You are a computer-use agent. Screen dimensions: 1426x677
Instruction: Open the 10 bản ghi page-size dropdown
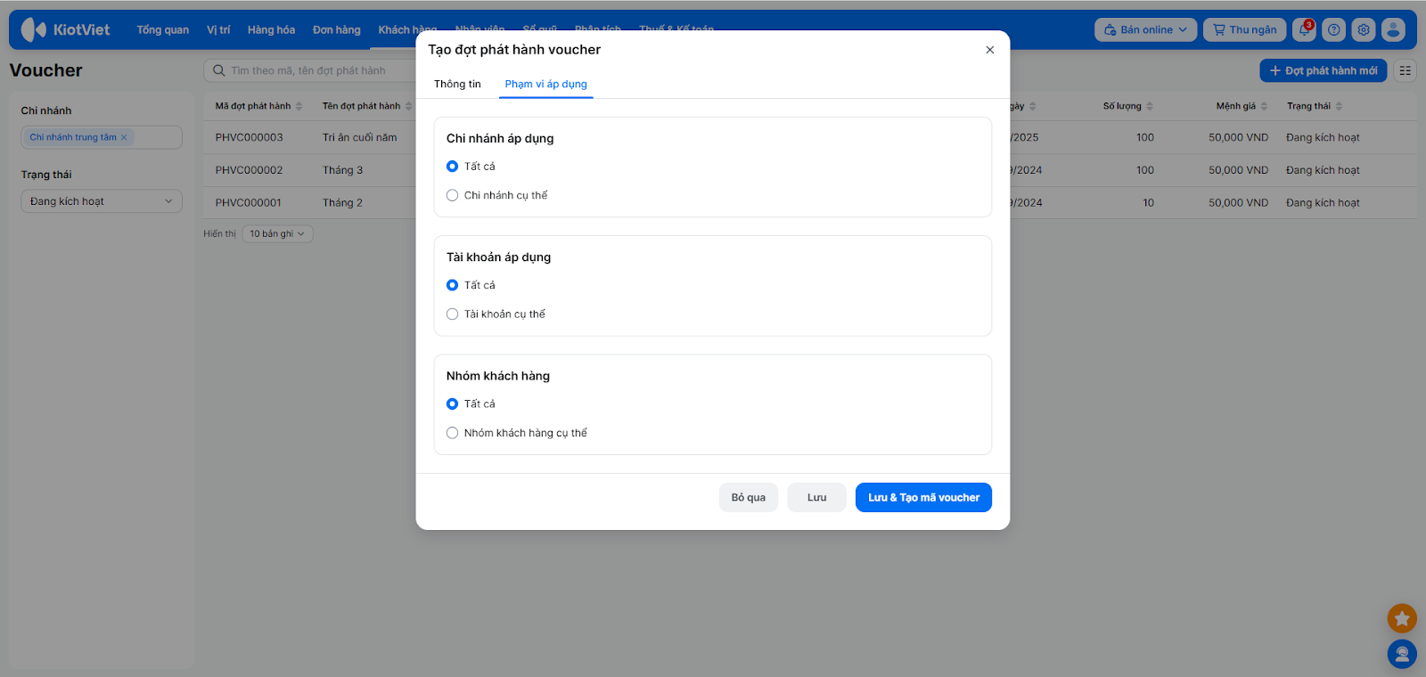click(277, 234)
